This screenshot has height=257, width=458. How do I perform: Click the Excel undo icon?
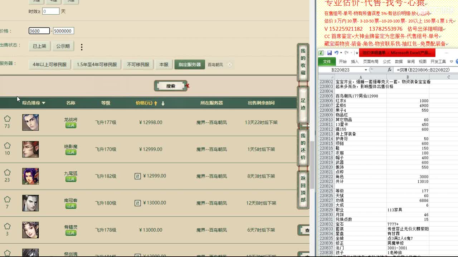(336, 53)
